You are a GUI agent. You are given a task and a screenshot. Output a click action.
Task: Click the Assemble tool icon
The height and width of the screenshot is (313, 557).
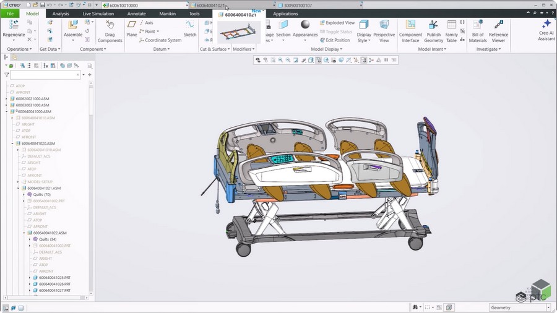[73, 25]
